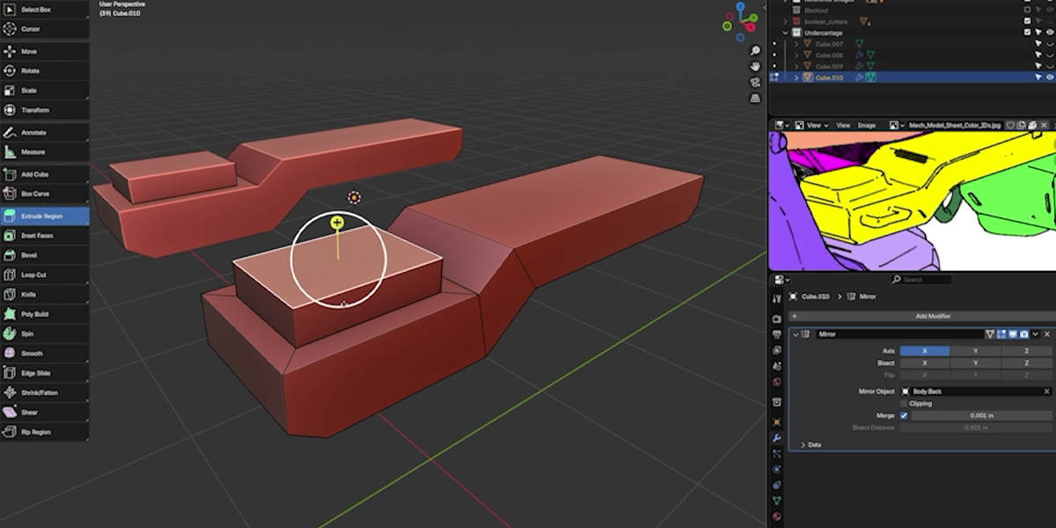Expand Cube.008 in the outliner
1056x528 pixels.
coord(796,55)
